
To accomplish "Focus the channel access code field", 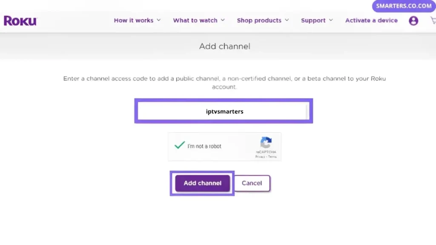I will coord(224,111).
